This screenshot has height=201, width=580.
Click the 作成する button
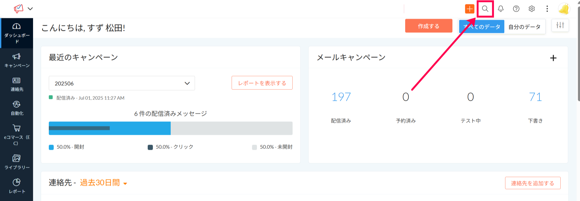click(x=428, y=26)
